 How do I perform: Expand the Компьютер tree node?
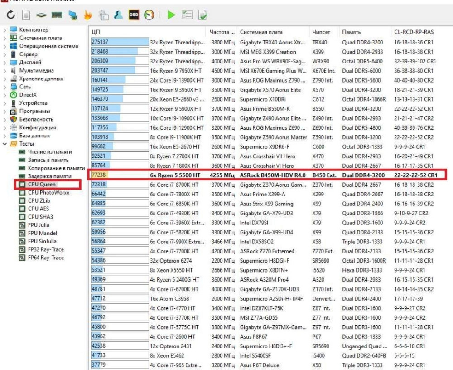pyautogui.click(x=5, y=30)
